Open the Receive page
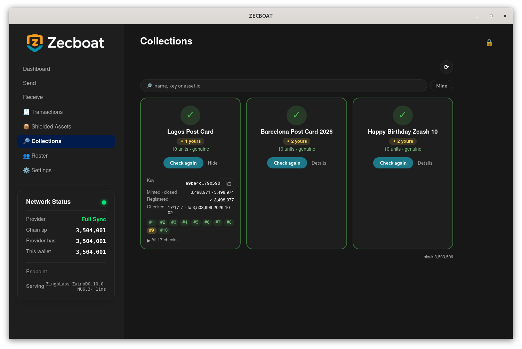Image resolution: width=522 pixels, height=349 pixels. 66,97
